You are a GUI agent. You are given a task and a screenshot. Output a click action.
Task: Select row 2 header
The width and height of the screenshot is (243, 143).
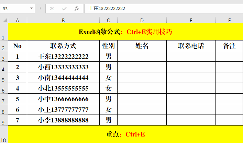(x=4, y=46)
